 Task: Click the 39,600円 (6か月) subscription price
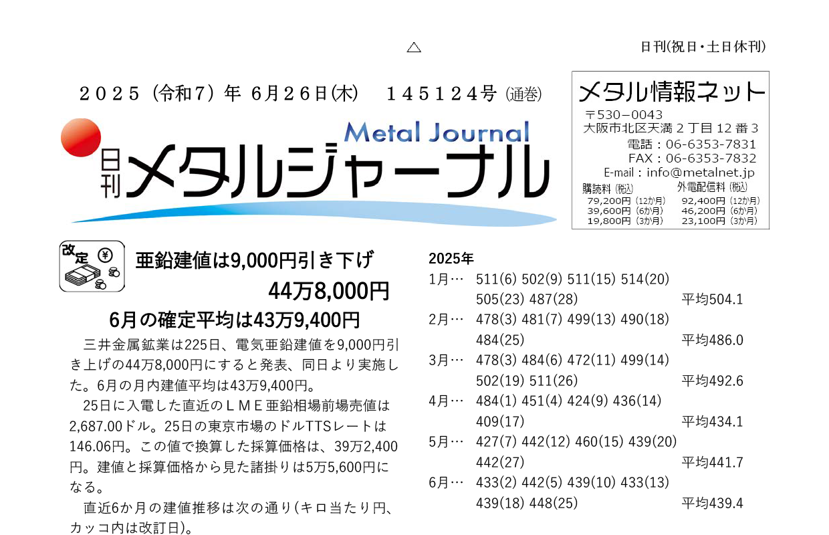click(x=625, y=211)
